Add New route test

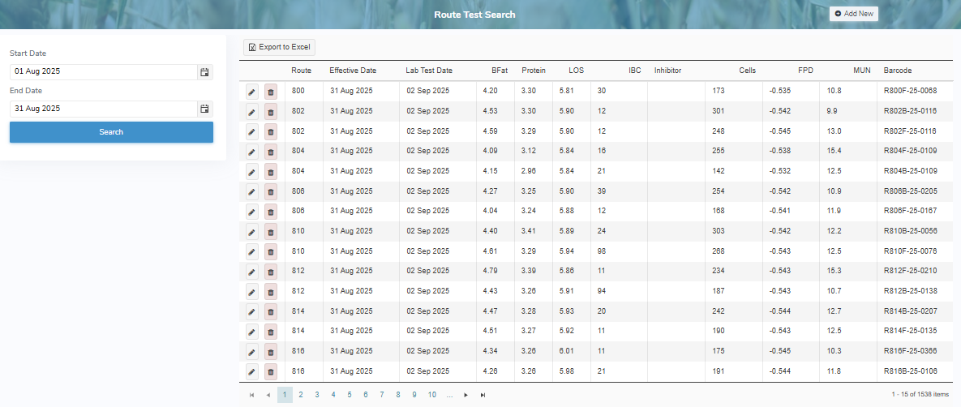(x=854, y=14)
